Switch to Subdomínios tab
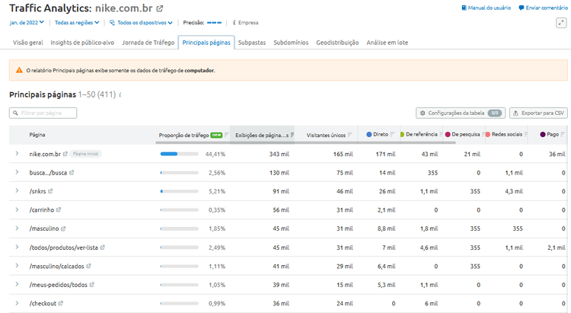Screen dimensions: 571x313 (x=291, y=43)
